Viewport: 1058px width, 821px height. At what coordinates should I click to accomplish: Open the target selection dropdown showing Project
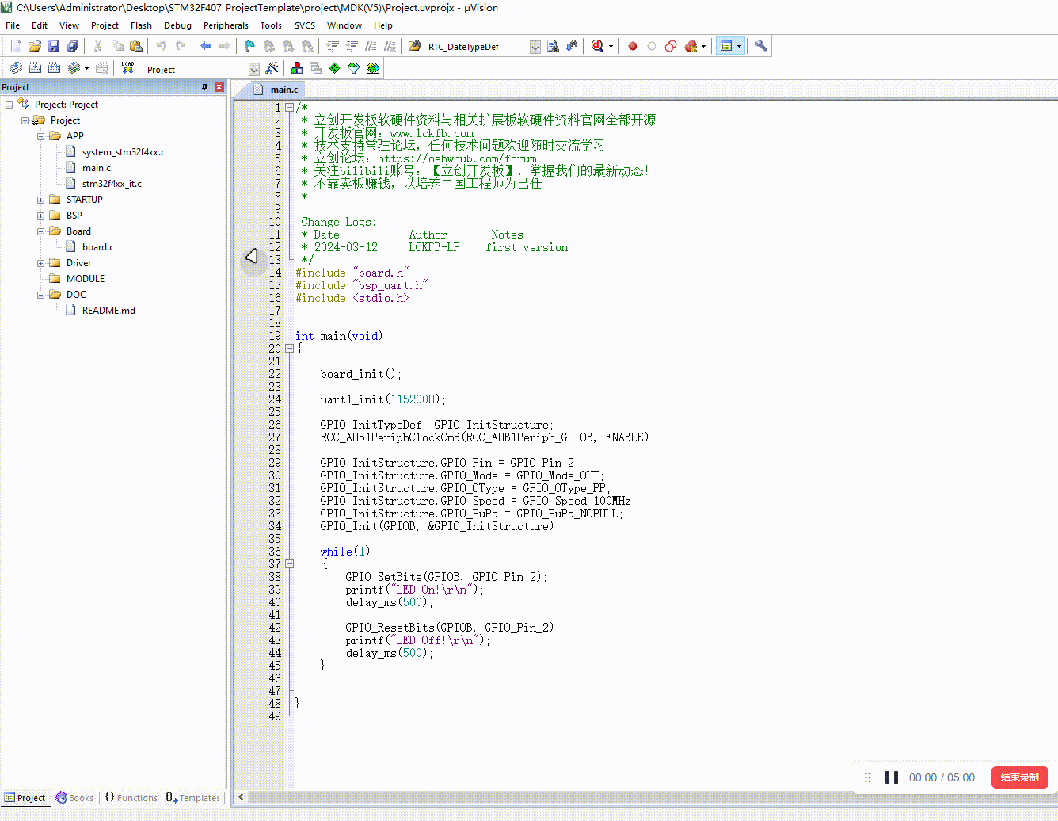pos(253,69)
